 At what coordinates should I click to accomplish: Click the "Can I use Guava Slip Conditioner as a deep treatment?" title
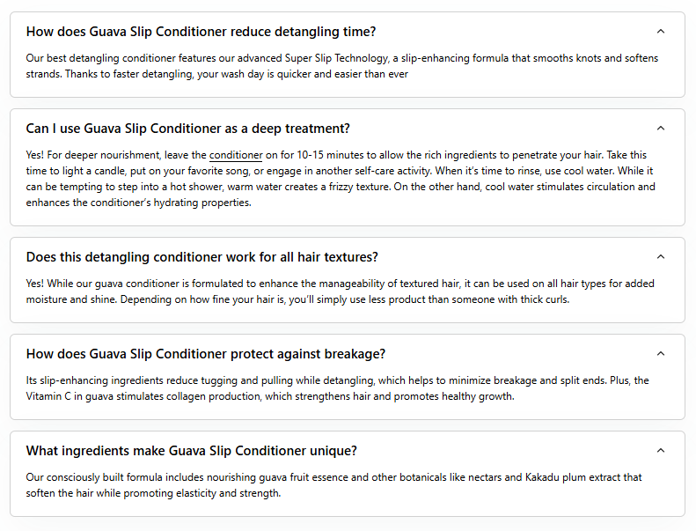click(187, 129)
